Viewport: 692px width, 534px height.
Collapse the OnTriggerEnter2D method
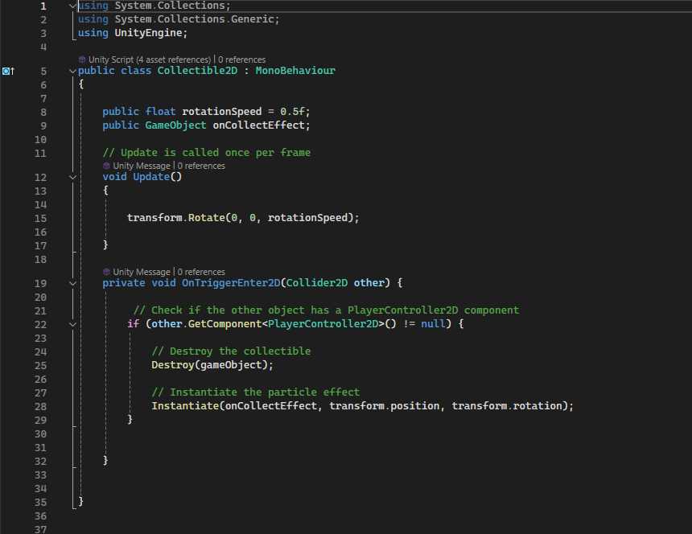point(73,283)
